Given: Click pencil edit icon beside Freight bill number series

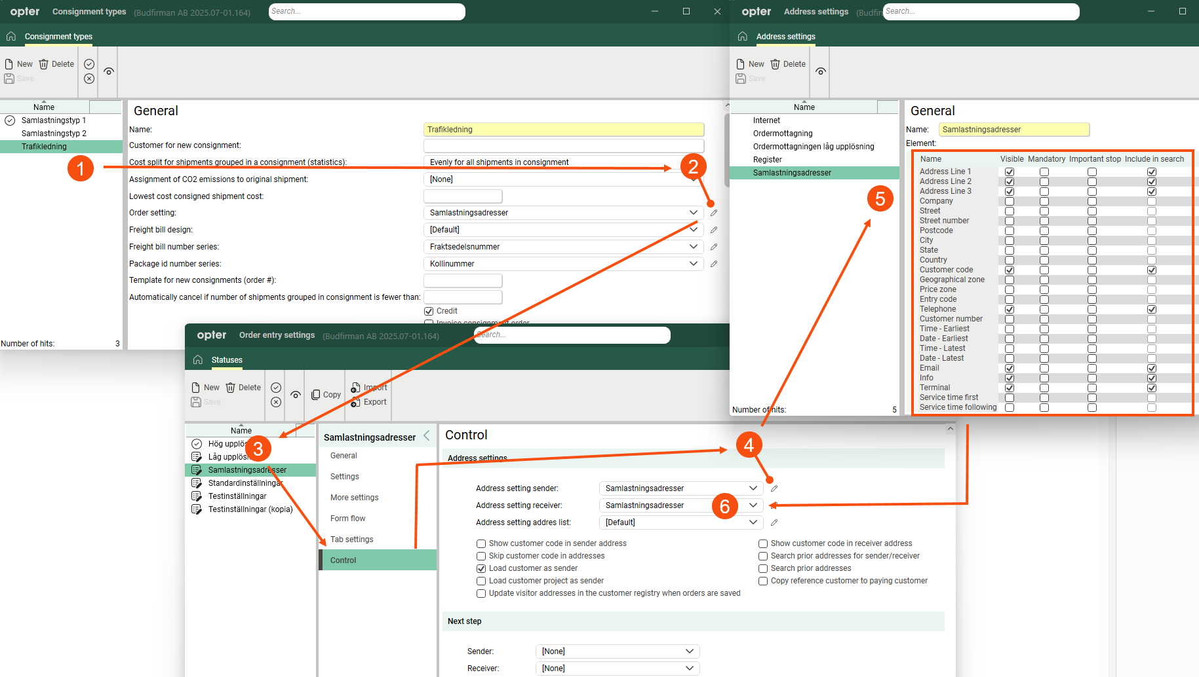Looking at the screenshot, I should 714,247.
